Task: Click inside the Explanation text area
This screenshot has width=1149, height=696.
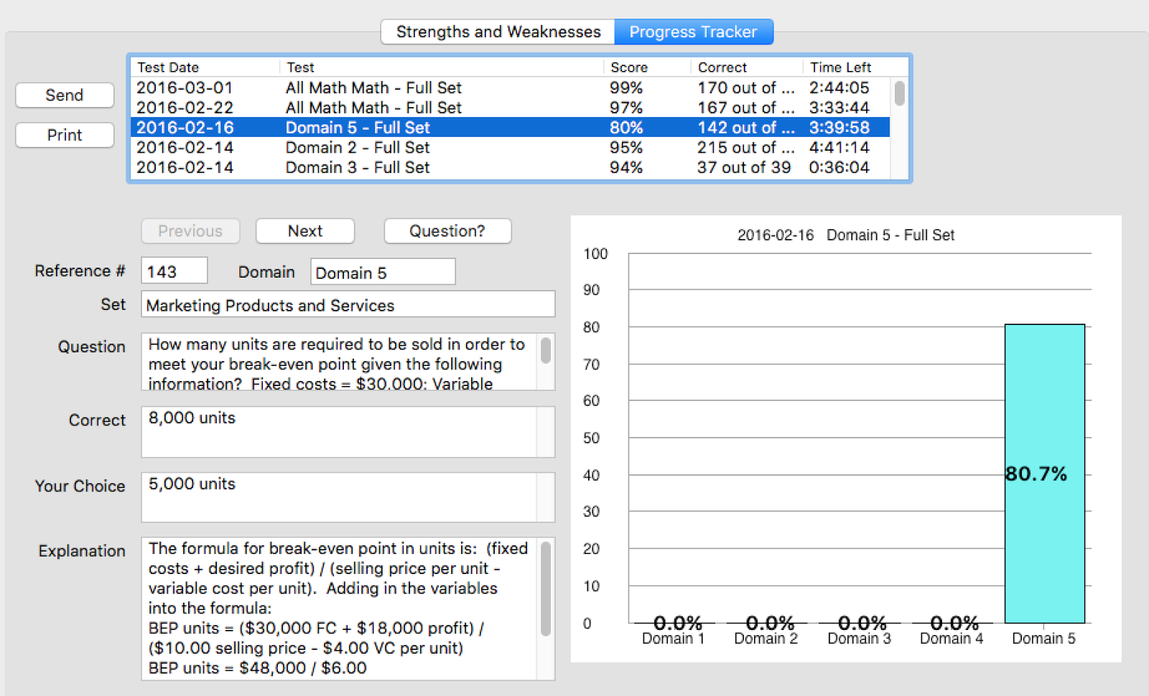Action: tap(338, 606)
